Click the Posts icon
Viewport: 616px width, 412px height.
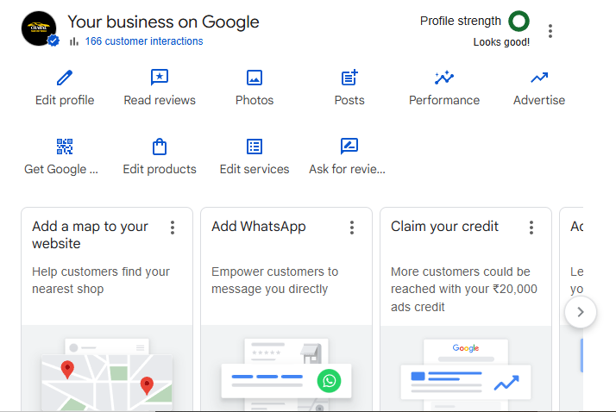tap(349, 78)
